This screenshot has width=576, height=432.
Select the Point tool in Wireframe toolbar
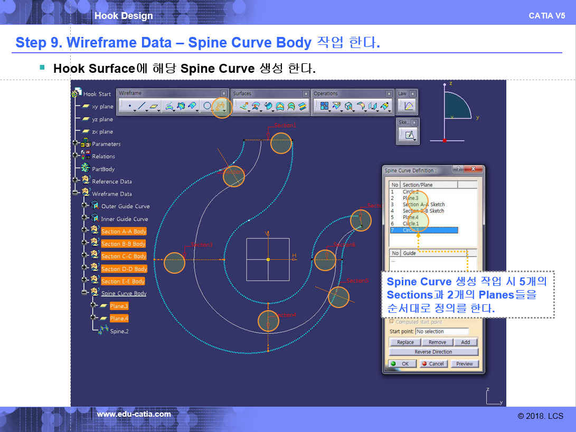[x=130, y=106]
